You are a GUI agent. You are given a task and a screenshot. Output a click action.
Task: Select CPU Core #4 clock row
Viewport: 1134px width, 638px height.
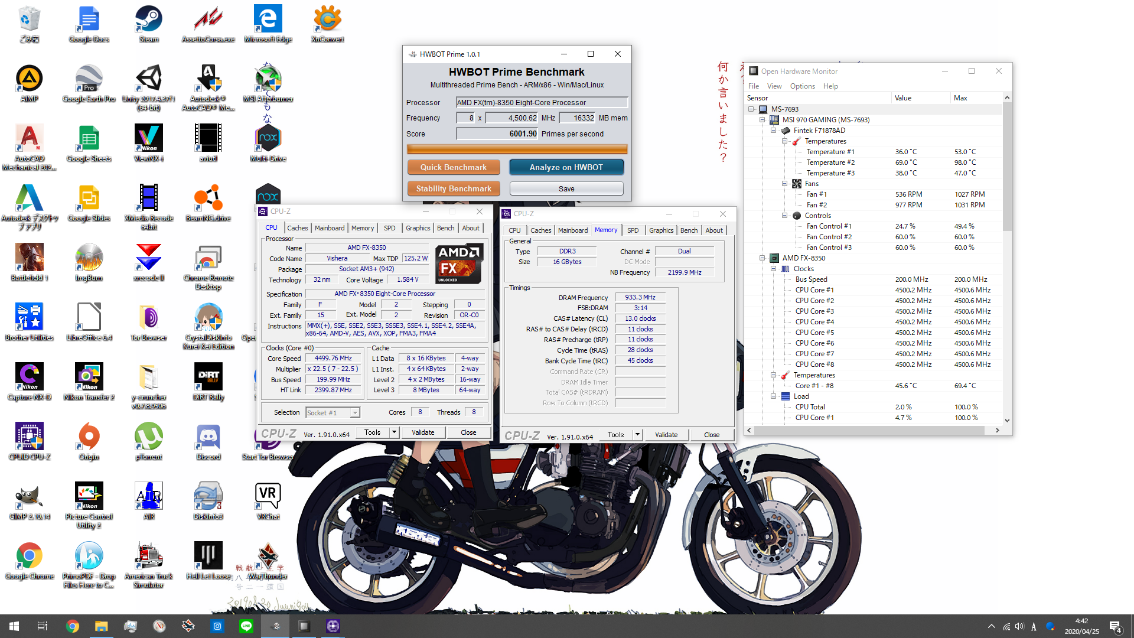[873, 322]
